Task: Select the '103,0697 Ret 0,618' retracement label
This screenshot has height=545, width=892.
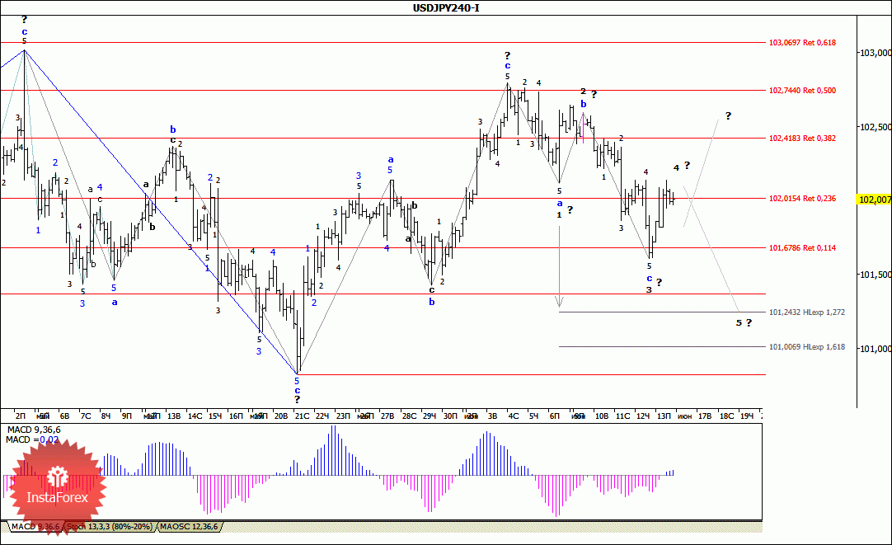Action: point(802,43)
